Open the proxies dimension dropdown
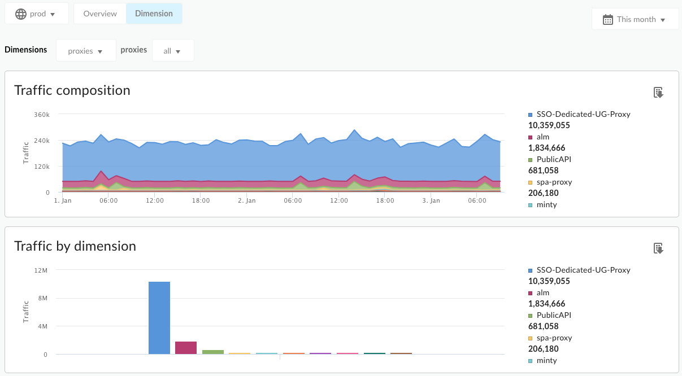Screen dimensions: 682x376 pyautogui.click(x=86, y=50)
